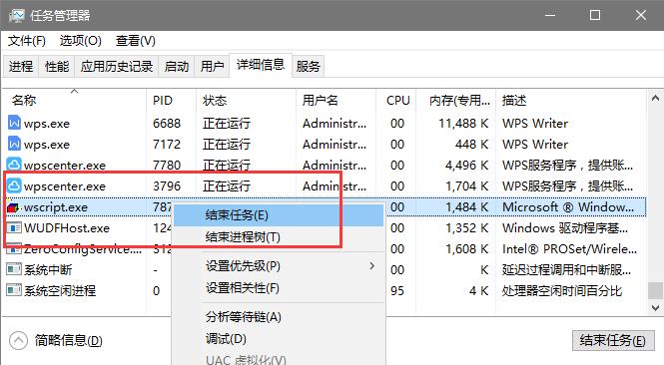Click the 处理器空闲时间百分比 description
This screenshot has height=365, width=664.
(x=562, y=290)
